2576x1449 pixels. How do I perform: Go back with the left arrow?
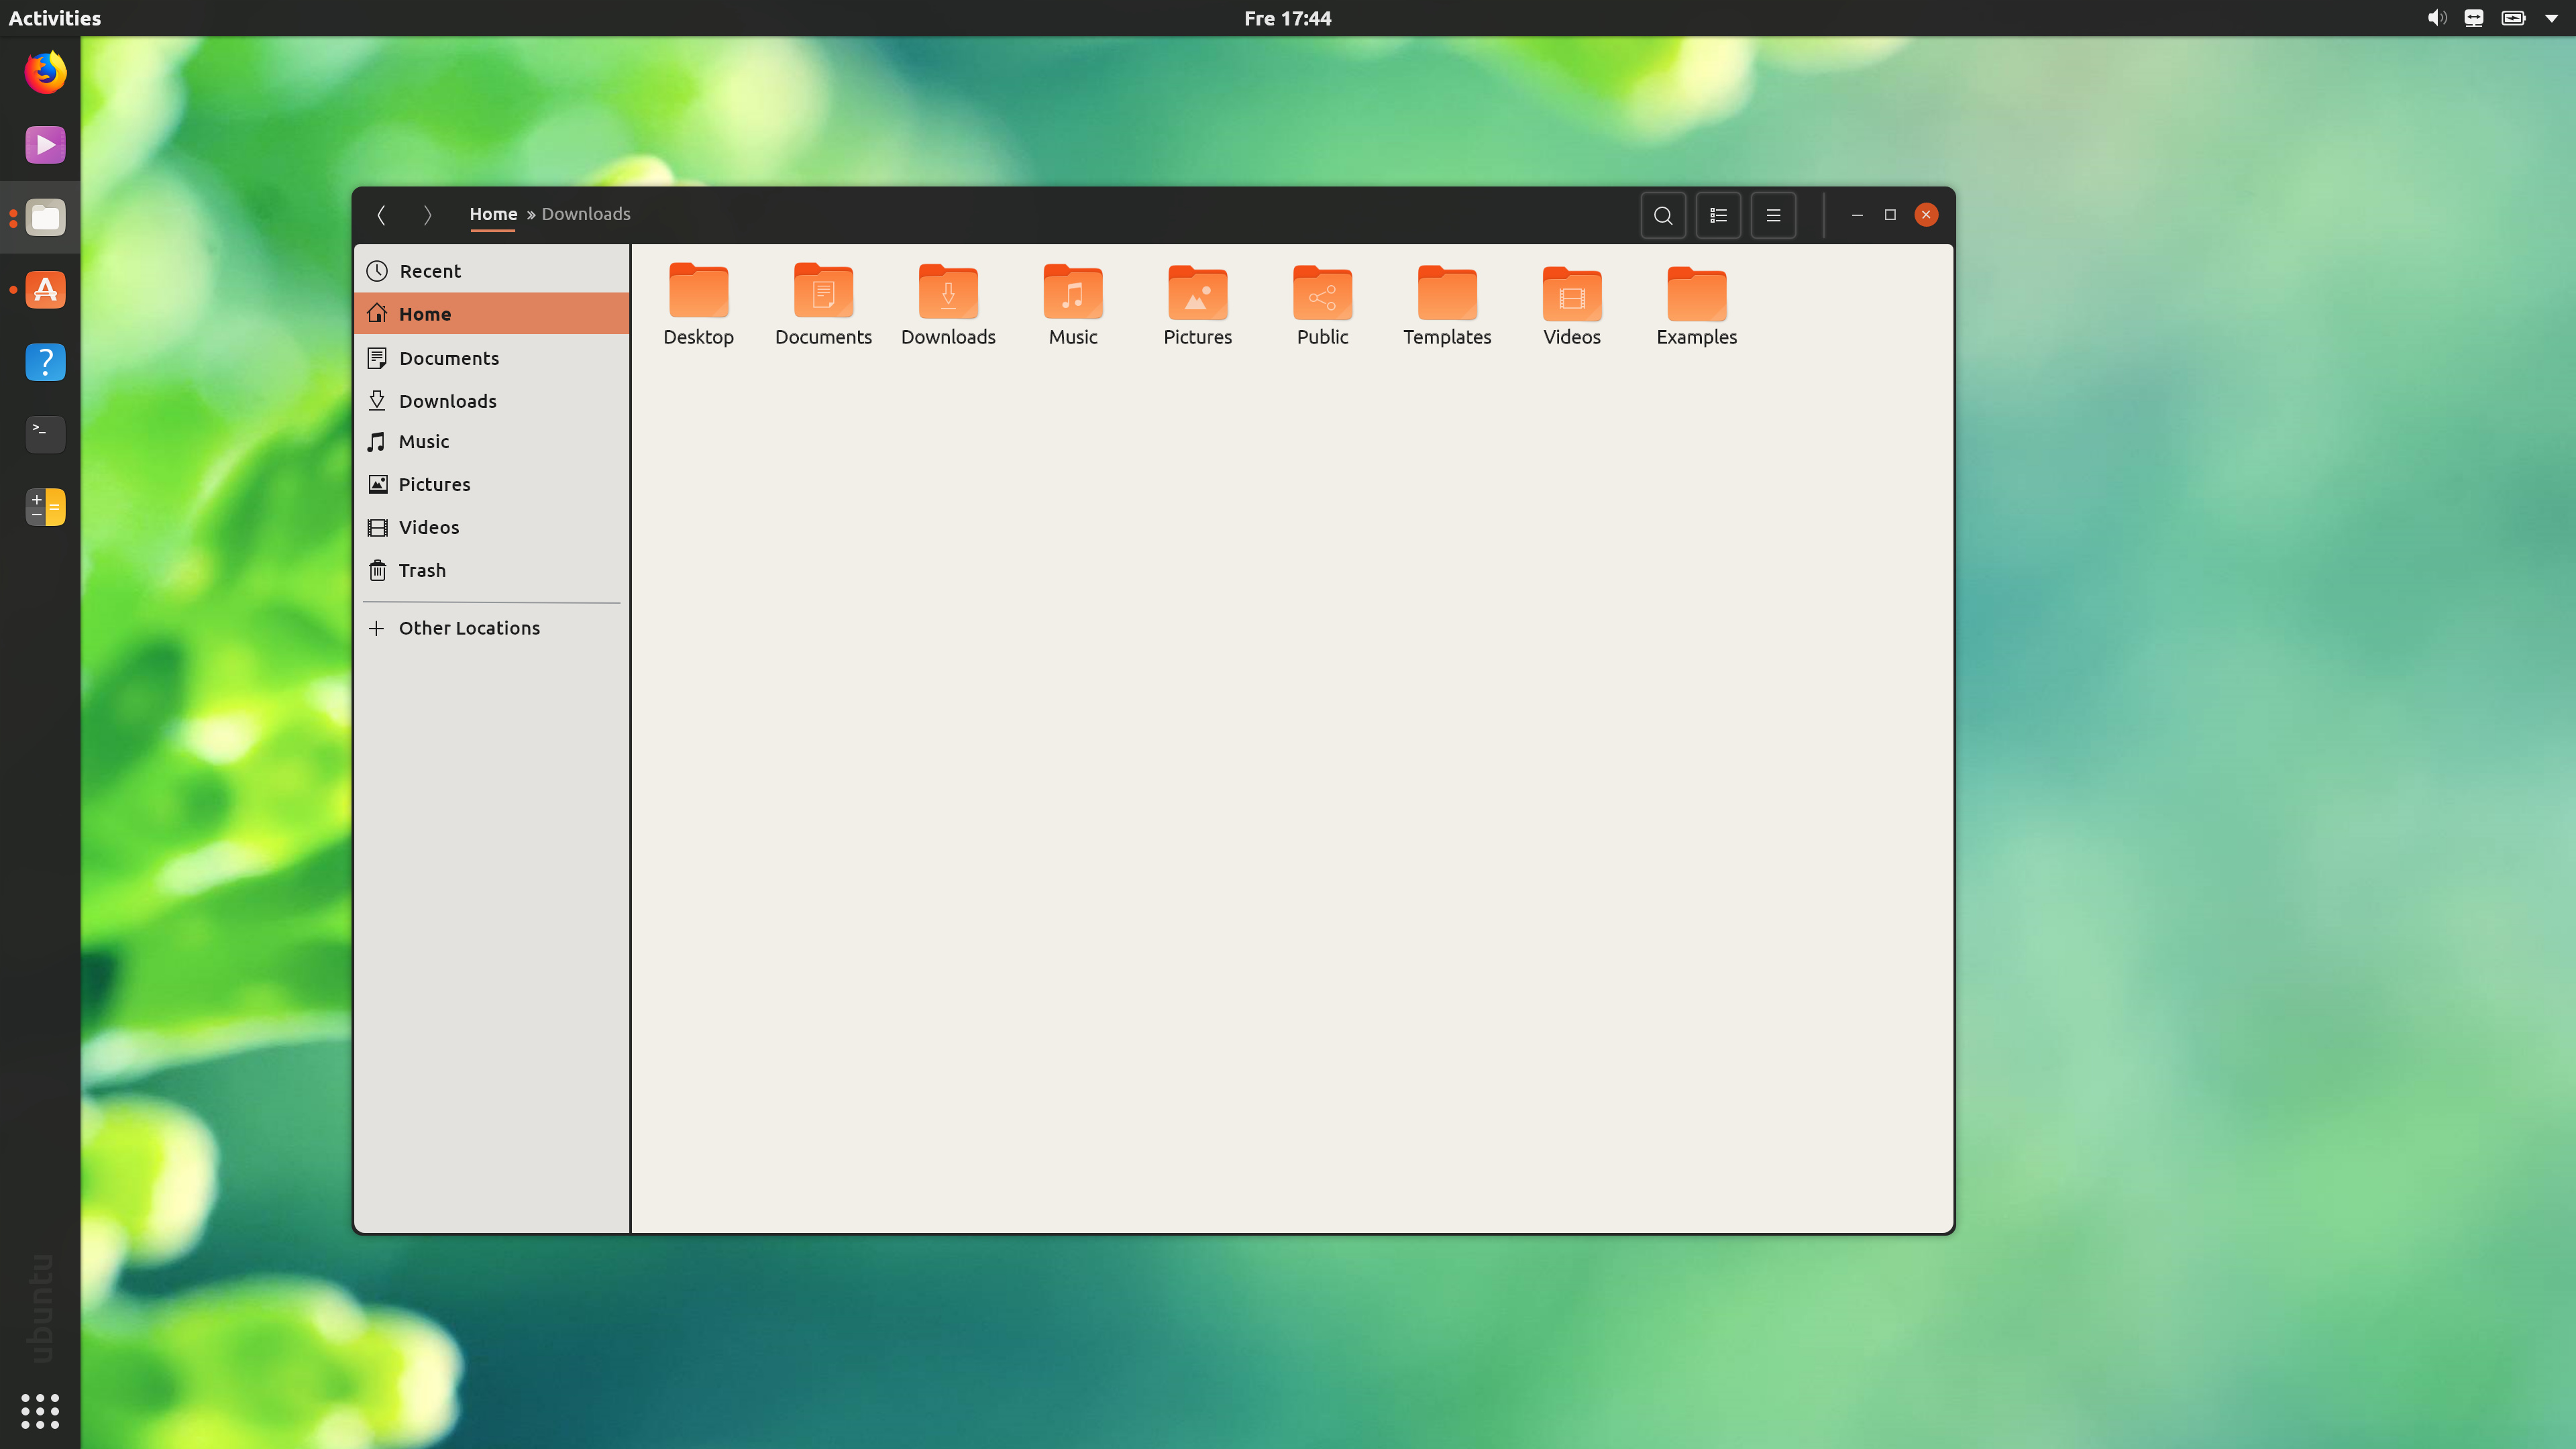(x=381, y=215)
